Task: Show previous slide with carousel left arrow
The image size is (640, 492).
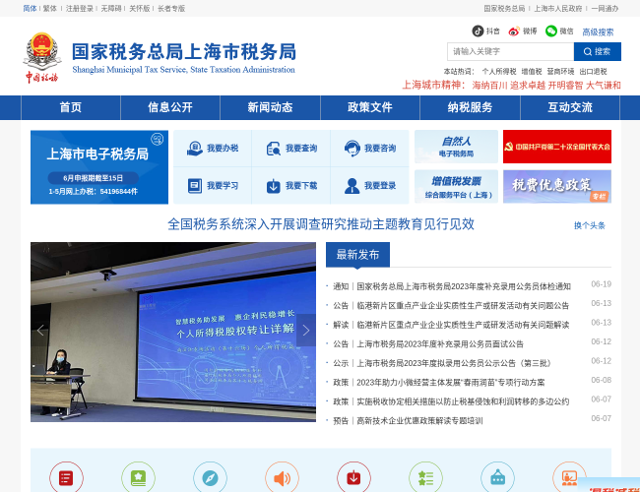Action: (x=41, y=331)
